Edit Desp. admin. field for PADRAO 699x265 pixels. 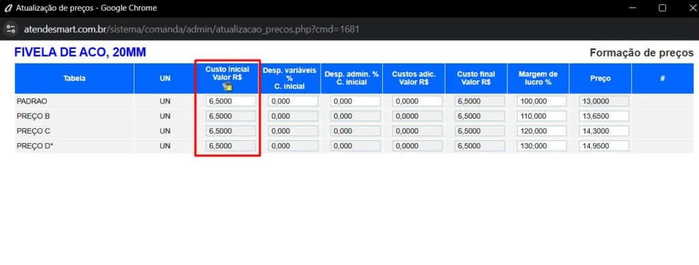pyautogui.click(x=356, y=101)
